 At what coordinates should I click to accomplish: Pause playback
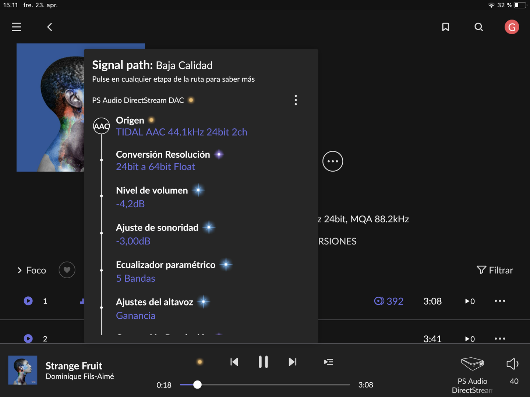click(263, 362)
